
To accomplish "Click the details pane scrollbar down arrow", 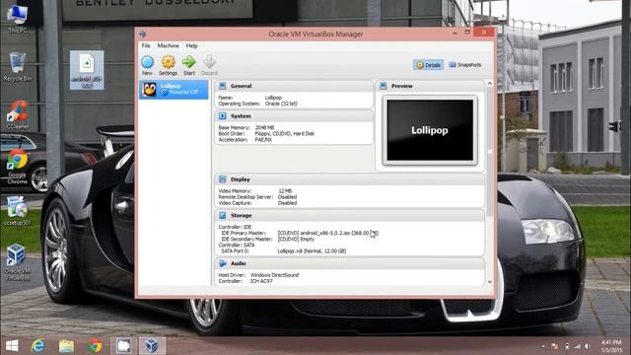I will point(490,282).
